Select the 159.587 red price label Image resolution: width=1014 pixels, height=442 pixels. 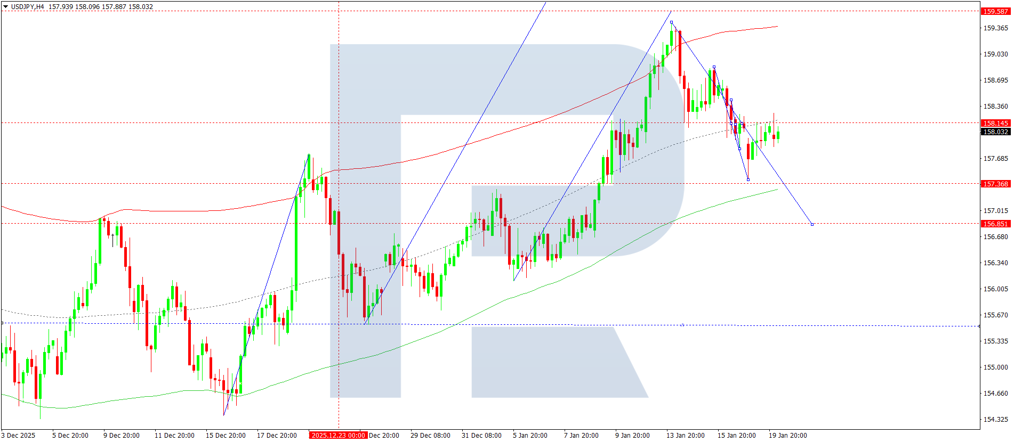(995, 11)
